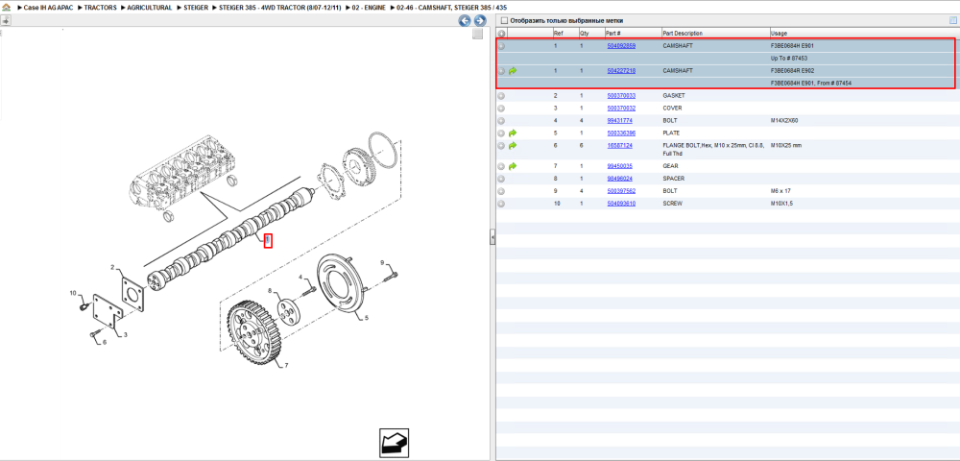
Task: Click the 'Part Description' column header
Action: (x=683, y=33)
